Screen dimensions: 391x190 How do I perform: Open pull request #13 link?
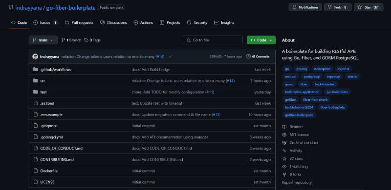pos(216,114)
